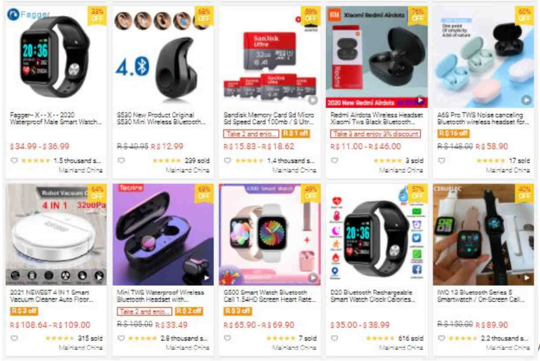This screenshot has height=361, width=540.
Task: Favorite the IWO 13 Bluetooth smartwatch
Action: coord(441,338)
